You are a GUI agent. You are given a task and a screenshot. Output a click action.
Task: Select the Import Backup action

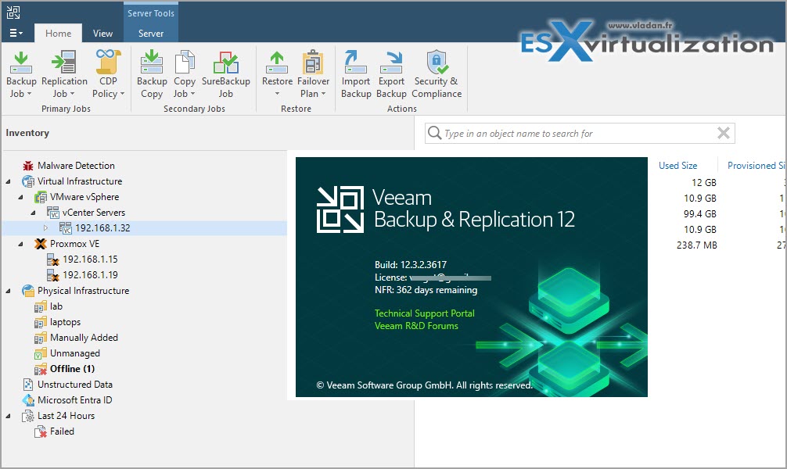click(356, 74)
